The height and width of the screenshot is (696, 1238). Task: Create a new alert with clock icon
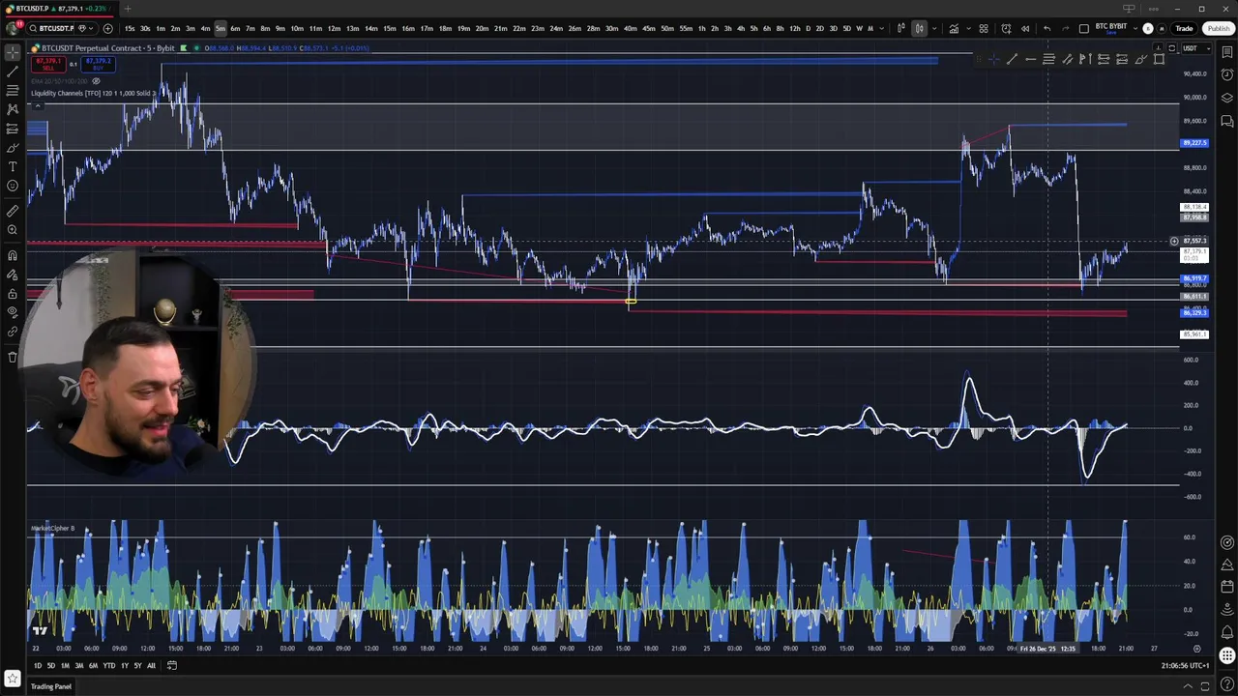pyautogui.click(x=1006, y=28)
